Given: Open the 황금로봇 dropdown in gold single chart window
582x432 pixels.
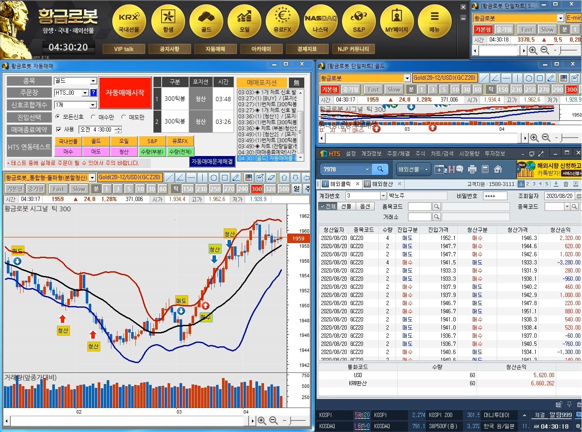Looking at the screenshot, I should (407, 78).
